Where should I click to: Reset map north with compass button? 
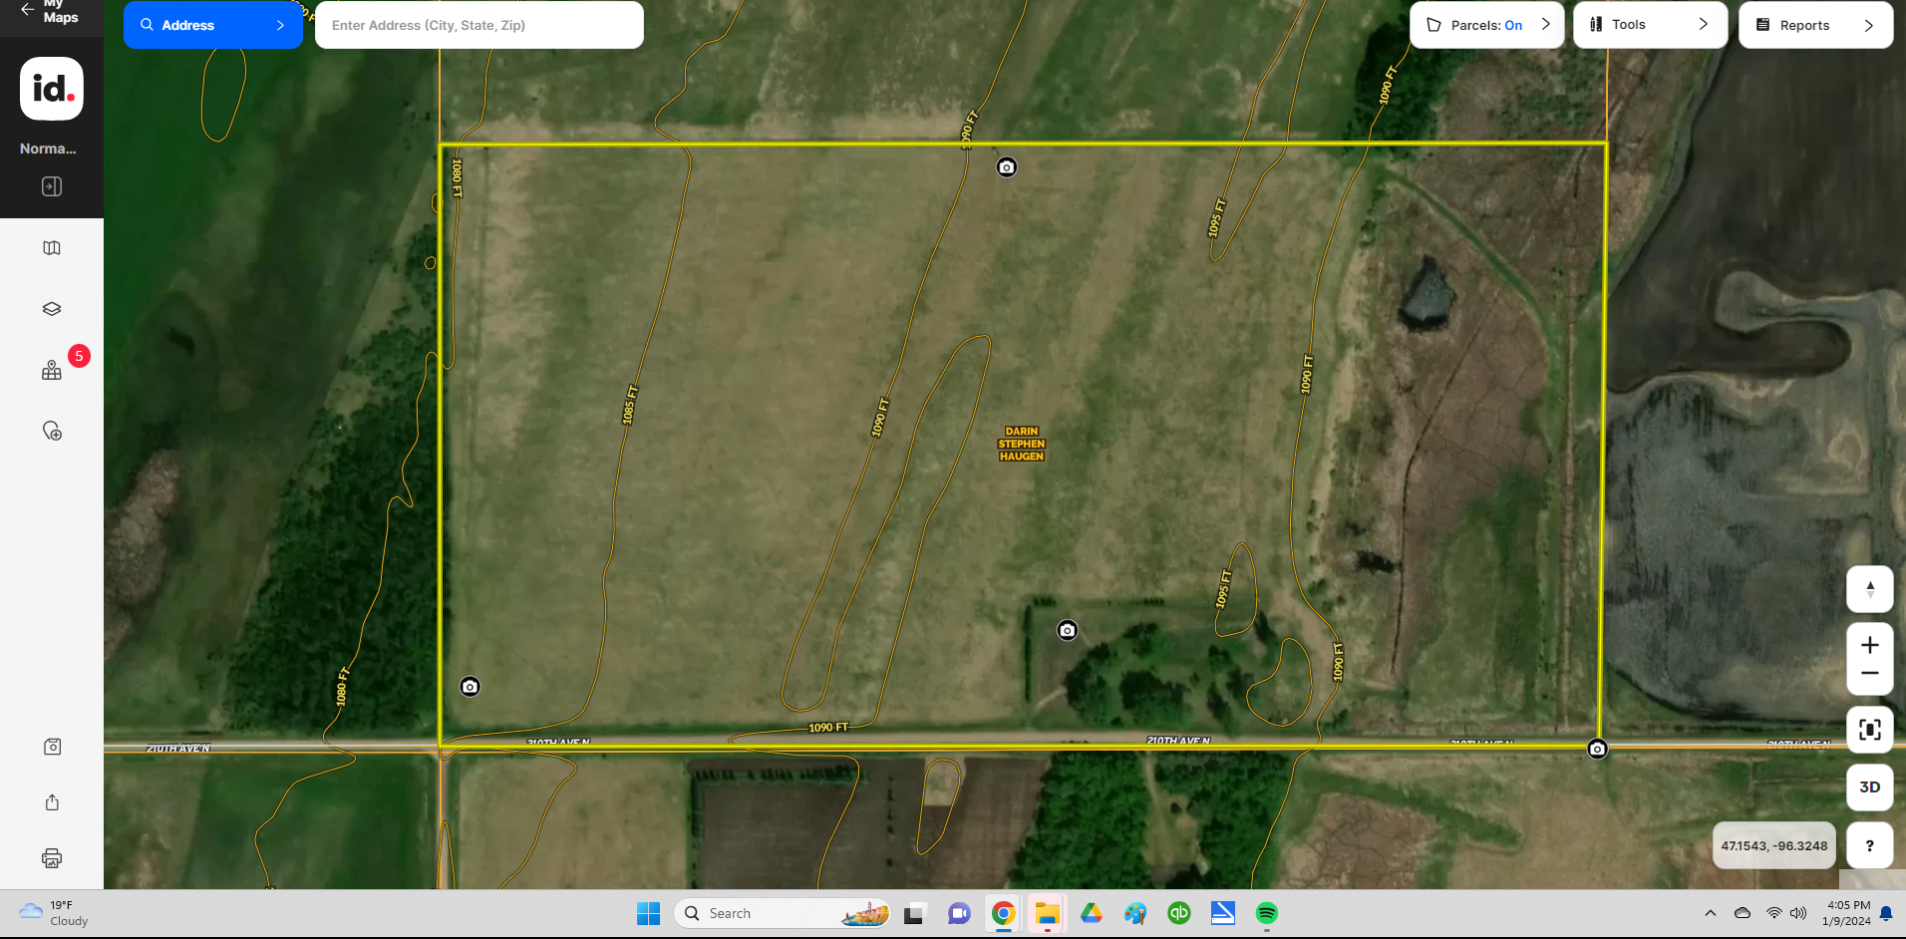pos(1869,589)
